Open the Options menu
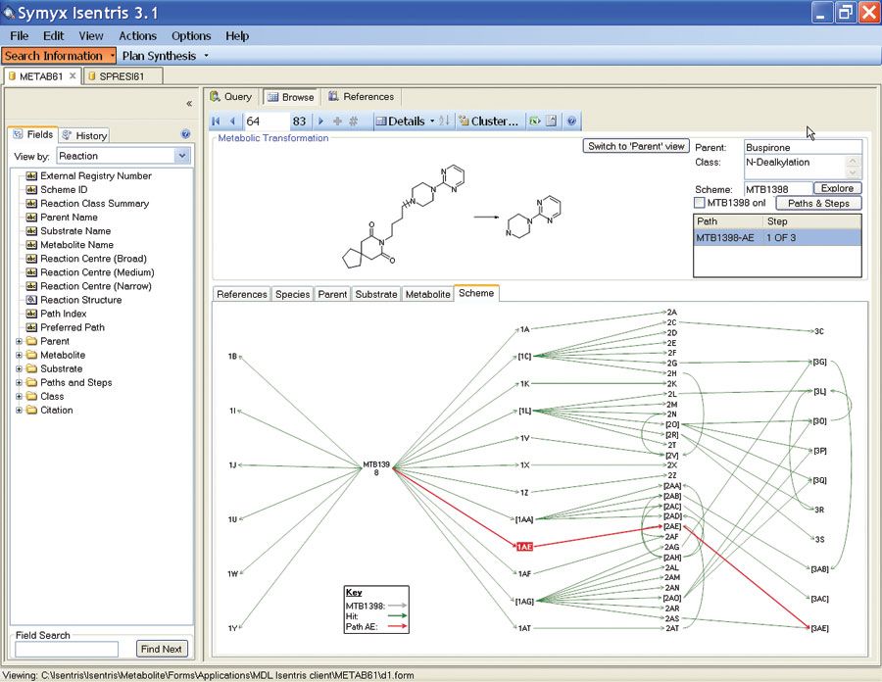Viewport: 882px width, 682px height. coord(191,36)
